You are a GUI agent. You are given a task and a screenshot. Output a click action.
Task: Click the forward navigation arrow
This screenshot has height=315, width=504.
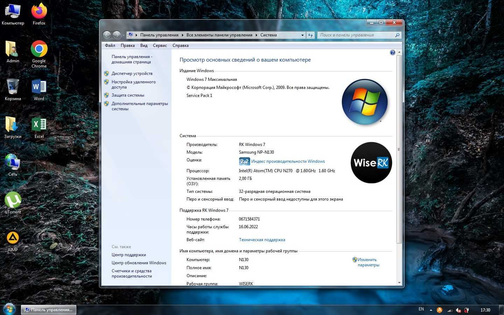pyautogui.click(x=117, y=35)
